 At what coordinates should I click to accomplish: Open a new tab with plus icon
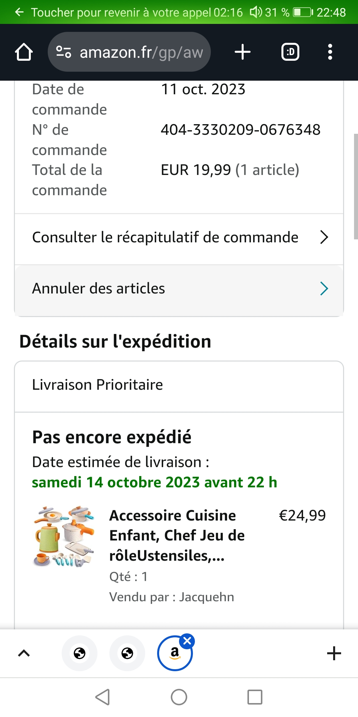[242, 52]
